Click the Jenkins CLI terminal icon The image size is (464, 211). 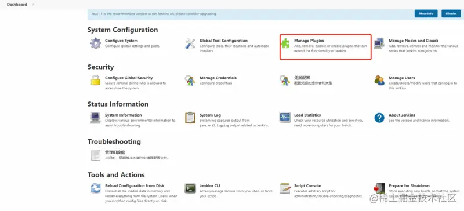tap(190, 188)
